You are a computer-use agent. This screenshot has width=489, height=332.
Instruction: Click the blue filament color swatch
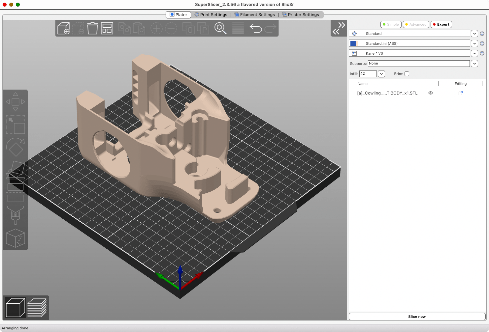click(x=353, y=43)
